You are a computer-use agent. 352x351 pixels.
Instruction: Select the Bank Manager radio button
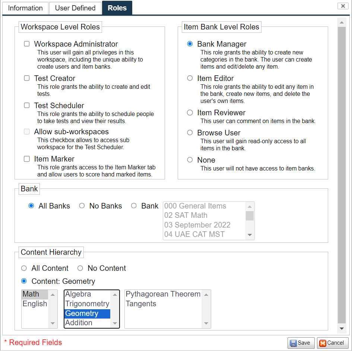click(190, 44)
